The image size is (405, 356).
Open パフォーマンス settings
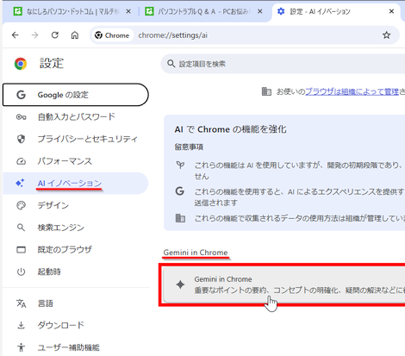tap(76, 161)
